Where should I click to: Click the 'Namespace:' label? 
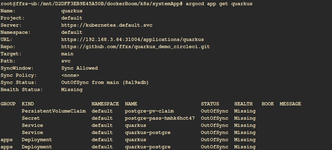pyautogui.click(x=16, y=32)
